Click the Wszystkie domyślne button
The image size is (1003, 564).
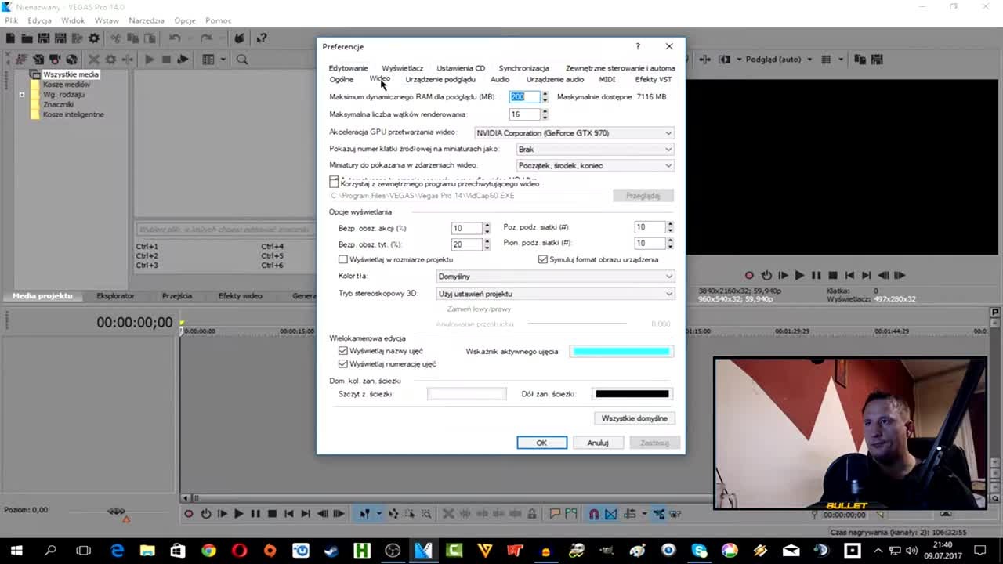[x=635, y=418]
